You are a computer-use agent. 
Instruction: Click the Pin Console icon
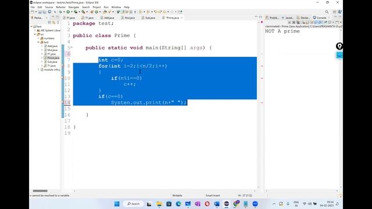[x=325, y=22]
